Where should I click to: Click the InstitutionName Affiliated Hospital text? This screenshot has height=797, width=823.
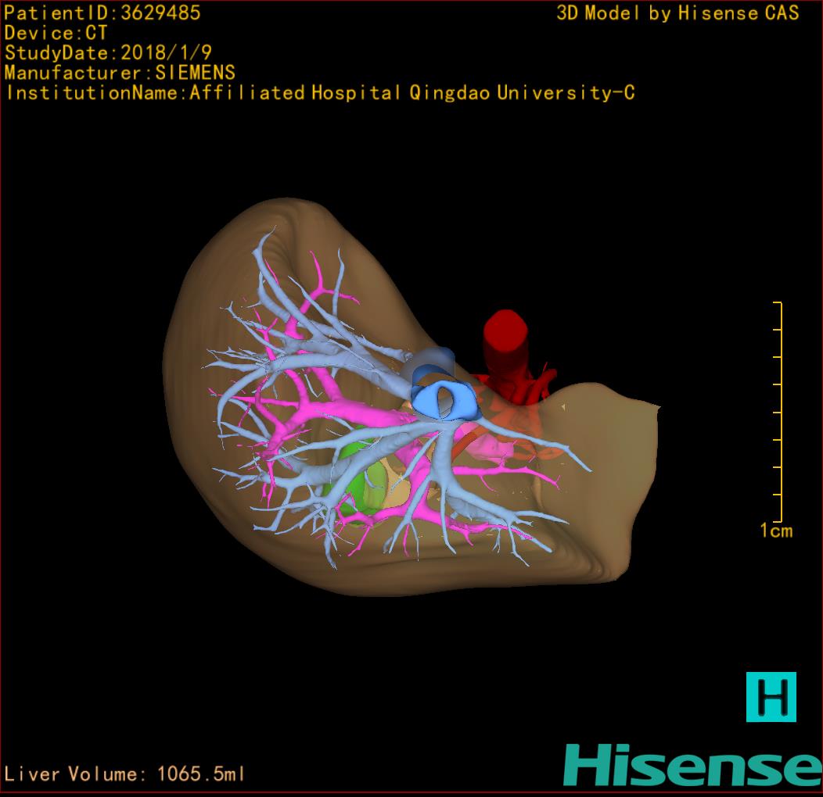(320, 92)
